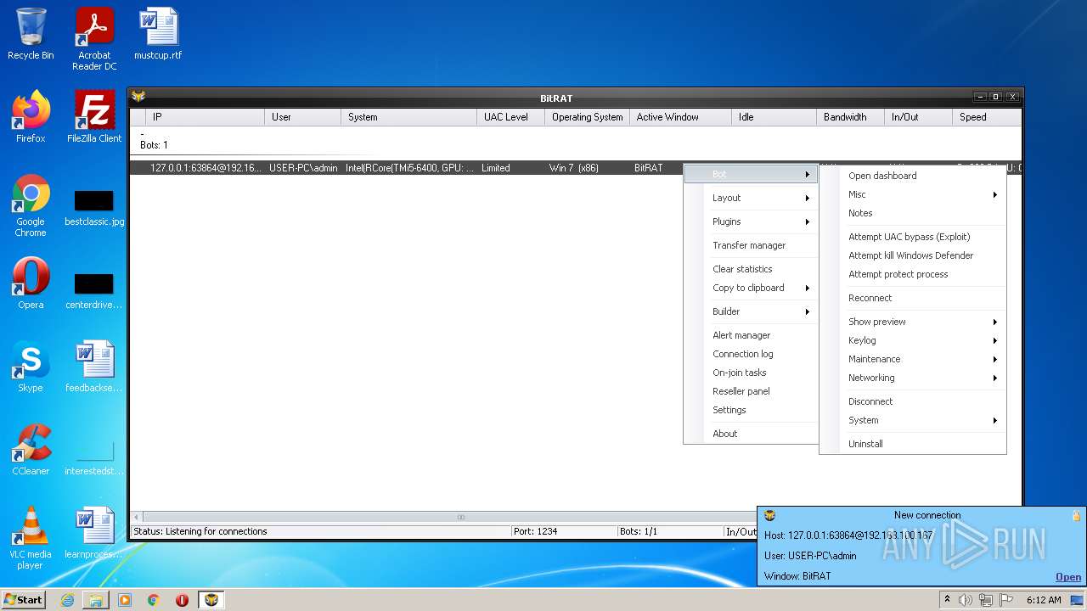Choose About in context menu

pos(751,434)
